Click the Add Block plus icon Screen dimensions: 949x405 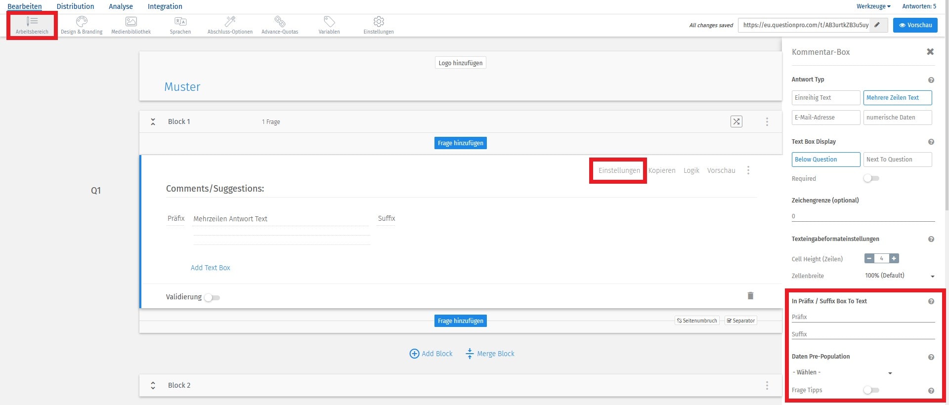tap(414, 354)
